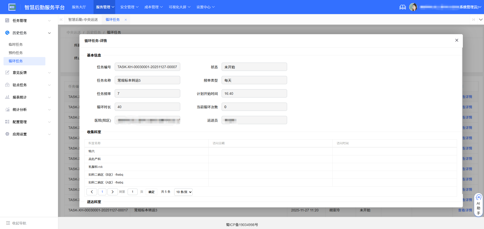Click the next page arrow in pagination
484x229 pixels.
pos(112,192)
